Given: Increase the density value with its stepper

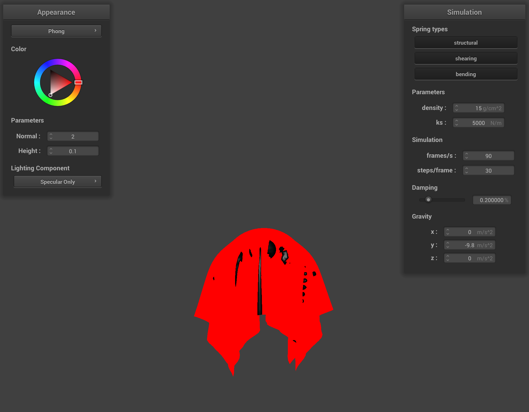Looking at the screenshot, I should point(457,106).
